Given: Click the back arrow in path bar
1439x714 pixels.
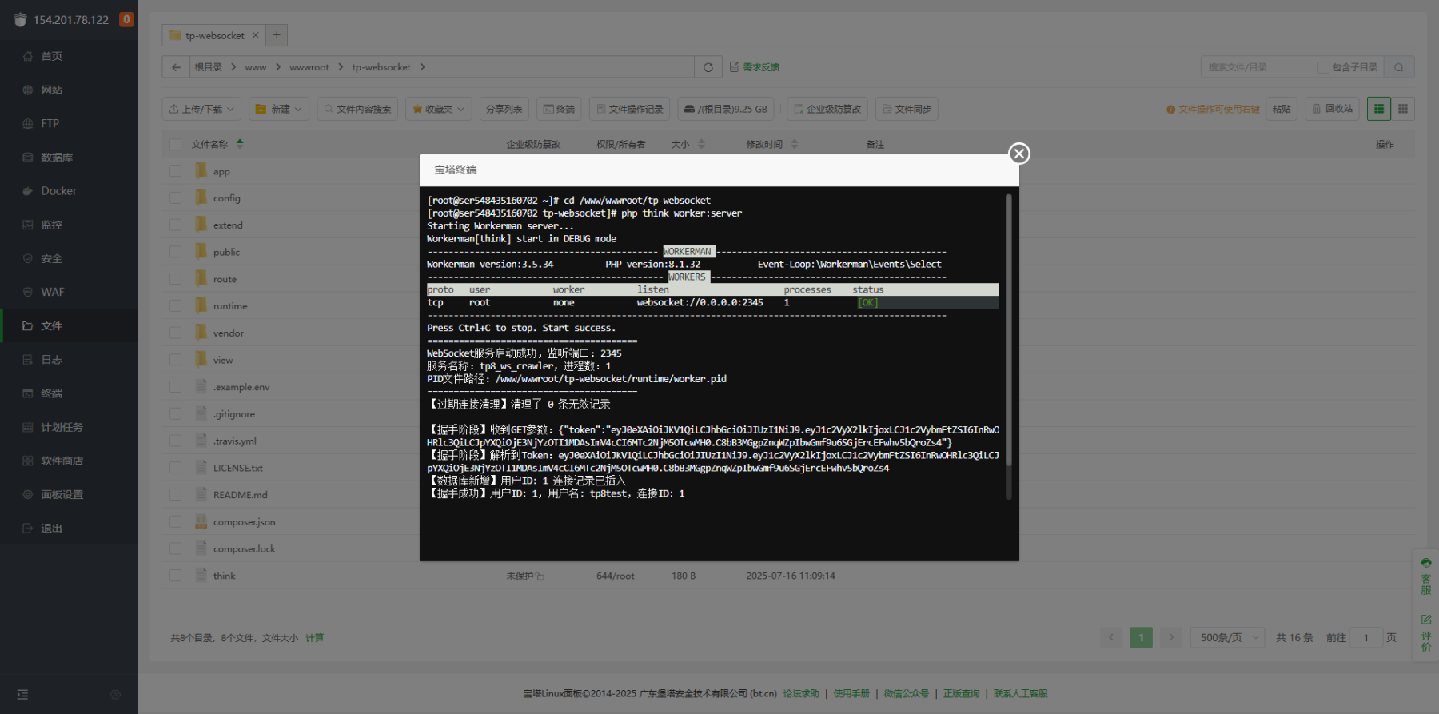Looking at the screenshot, I should [176, 67].
